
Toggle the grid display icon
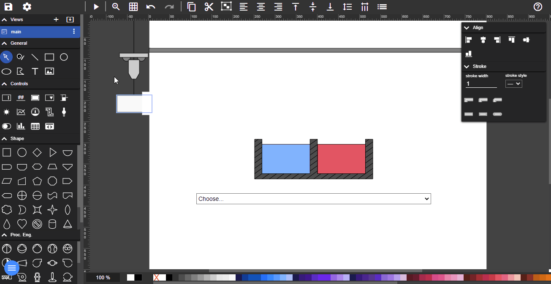pyautogui.click(x=133, y=7)
